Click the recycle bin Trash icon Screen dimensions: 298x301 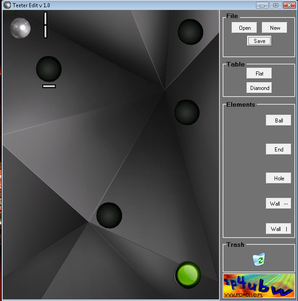tap(259, 259)
